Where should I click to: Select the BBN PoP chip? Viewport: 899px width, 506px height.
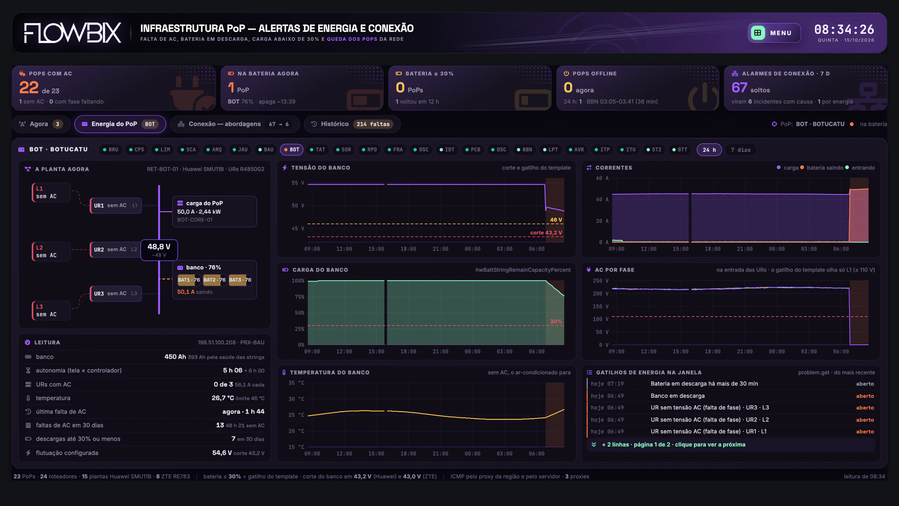point(524,150)
